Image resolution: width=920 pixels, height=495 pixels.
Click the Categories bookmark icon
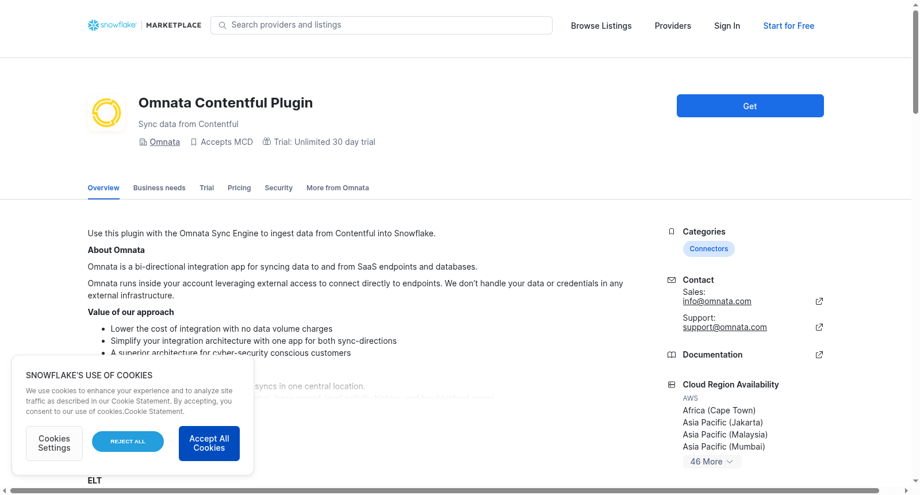pos(672,232)
